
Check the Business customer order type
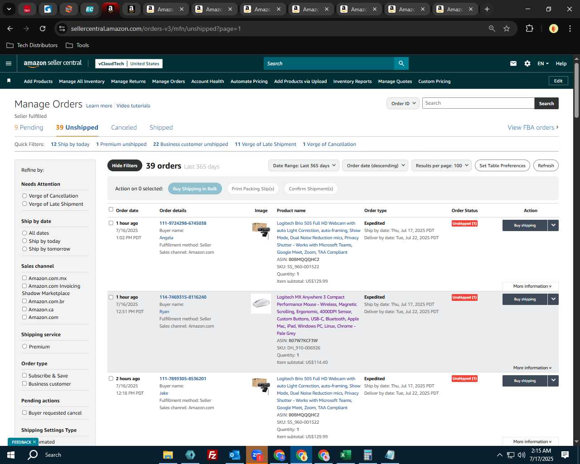click(24, 384)
